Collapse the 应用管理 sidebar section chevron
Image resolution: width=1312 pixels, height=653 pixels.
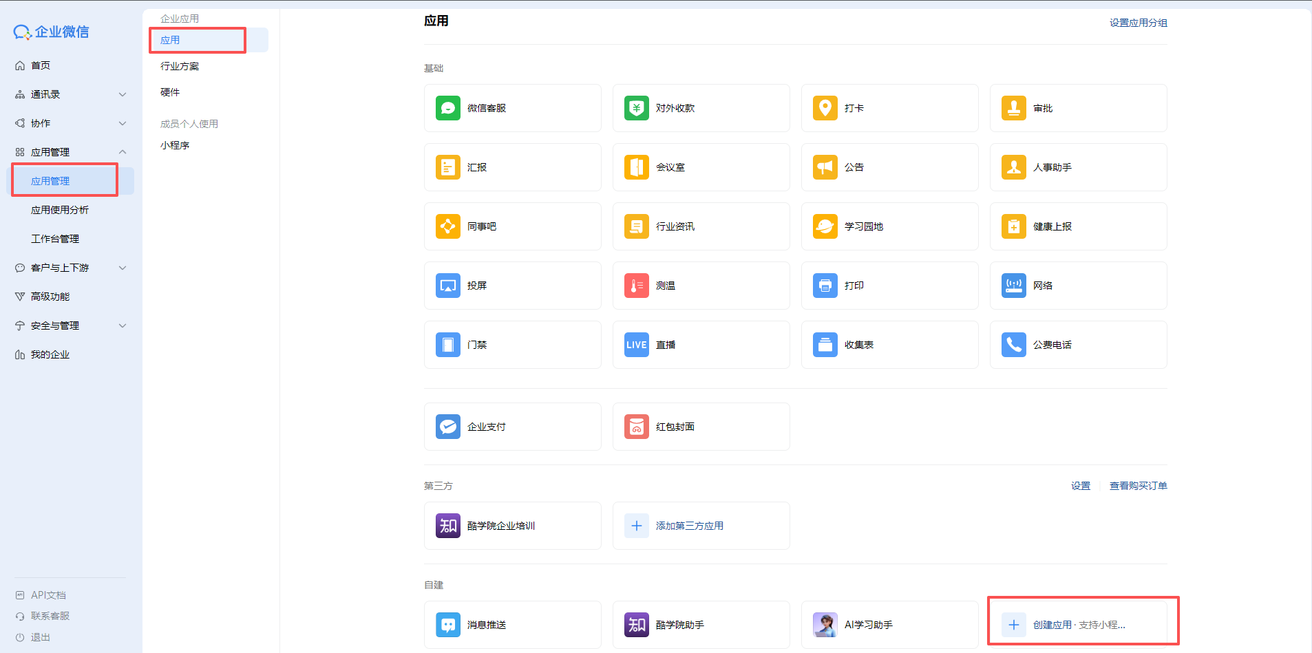pyautogui.click(x=123, y=152)
